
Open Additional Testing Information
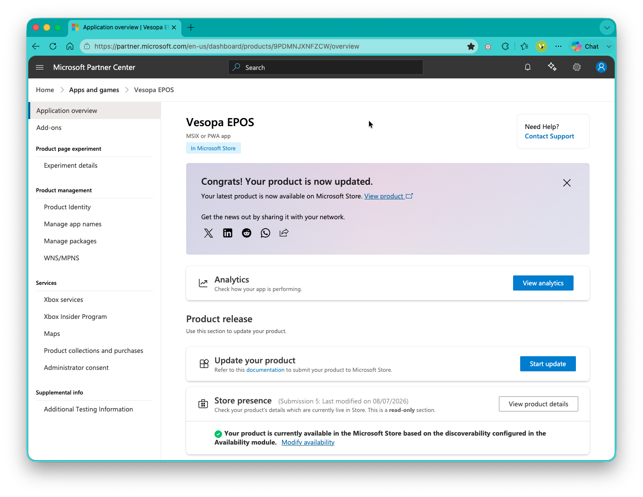click(88, 409)
